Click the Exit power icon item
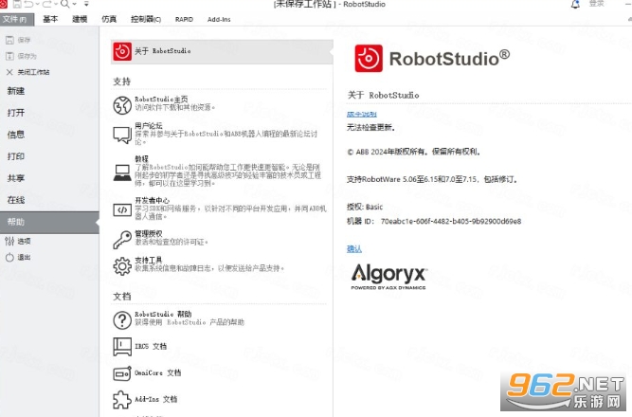Image resolution: width=632 pixels, height=417 pixels. (18, 257)
